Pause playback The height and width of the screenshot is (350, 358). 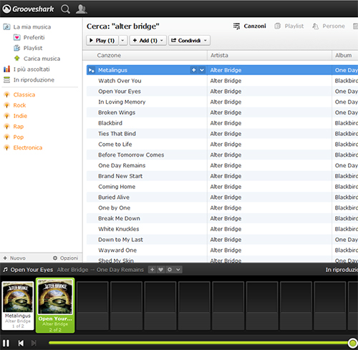tap(6, 343)
